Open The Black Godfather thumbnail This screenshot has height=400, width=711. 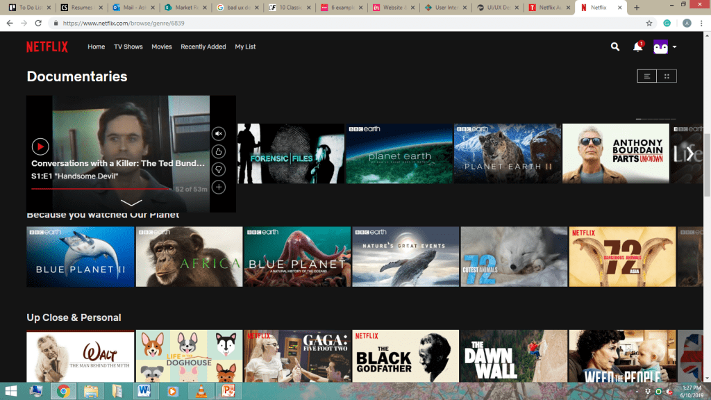point(405,356)
